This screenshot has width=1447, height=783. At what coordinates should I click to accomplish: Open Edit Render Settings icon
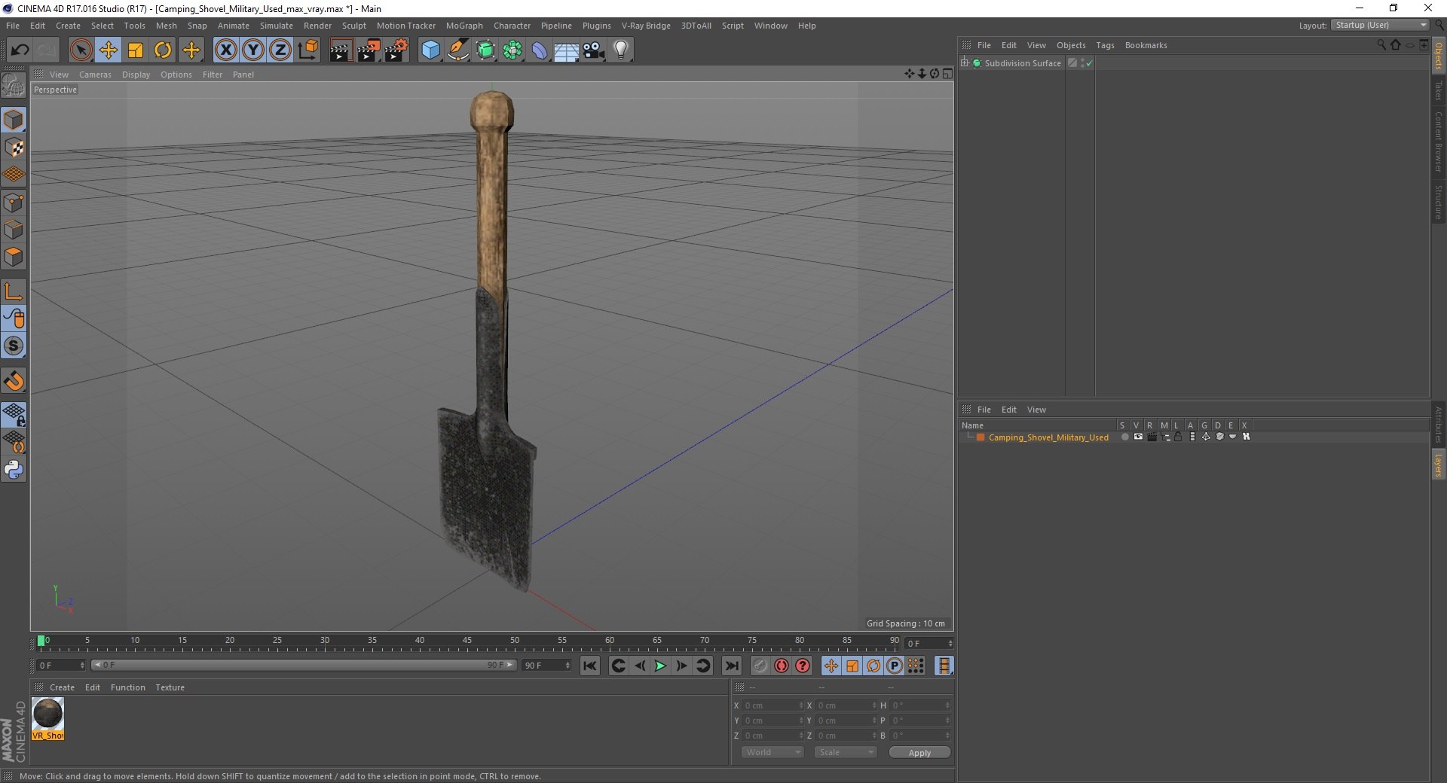click(396, 50)
